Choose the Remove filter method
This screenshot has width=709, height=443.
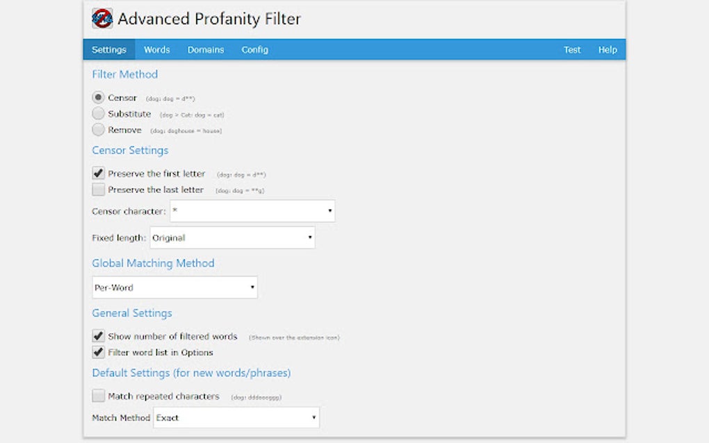coord(98,129)
